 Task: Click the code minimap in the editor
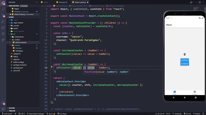pyautogui.click(x=196, y=9)
